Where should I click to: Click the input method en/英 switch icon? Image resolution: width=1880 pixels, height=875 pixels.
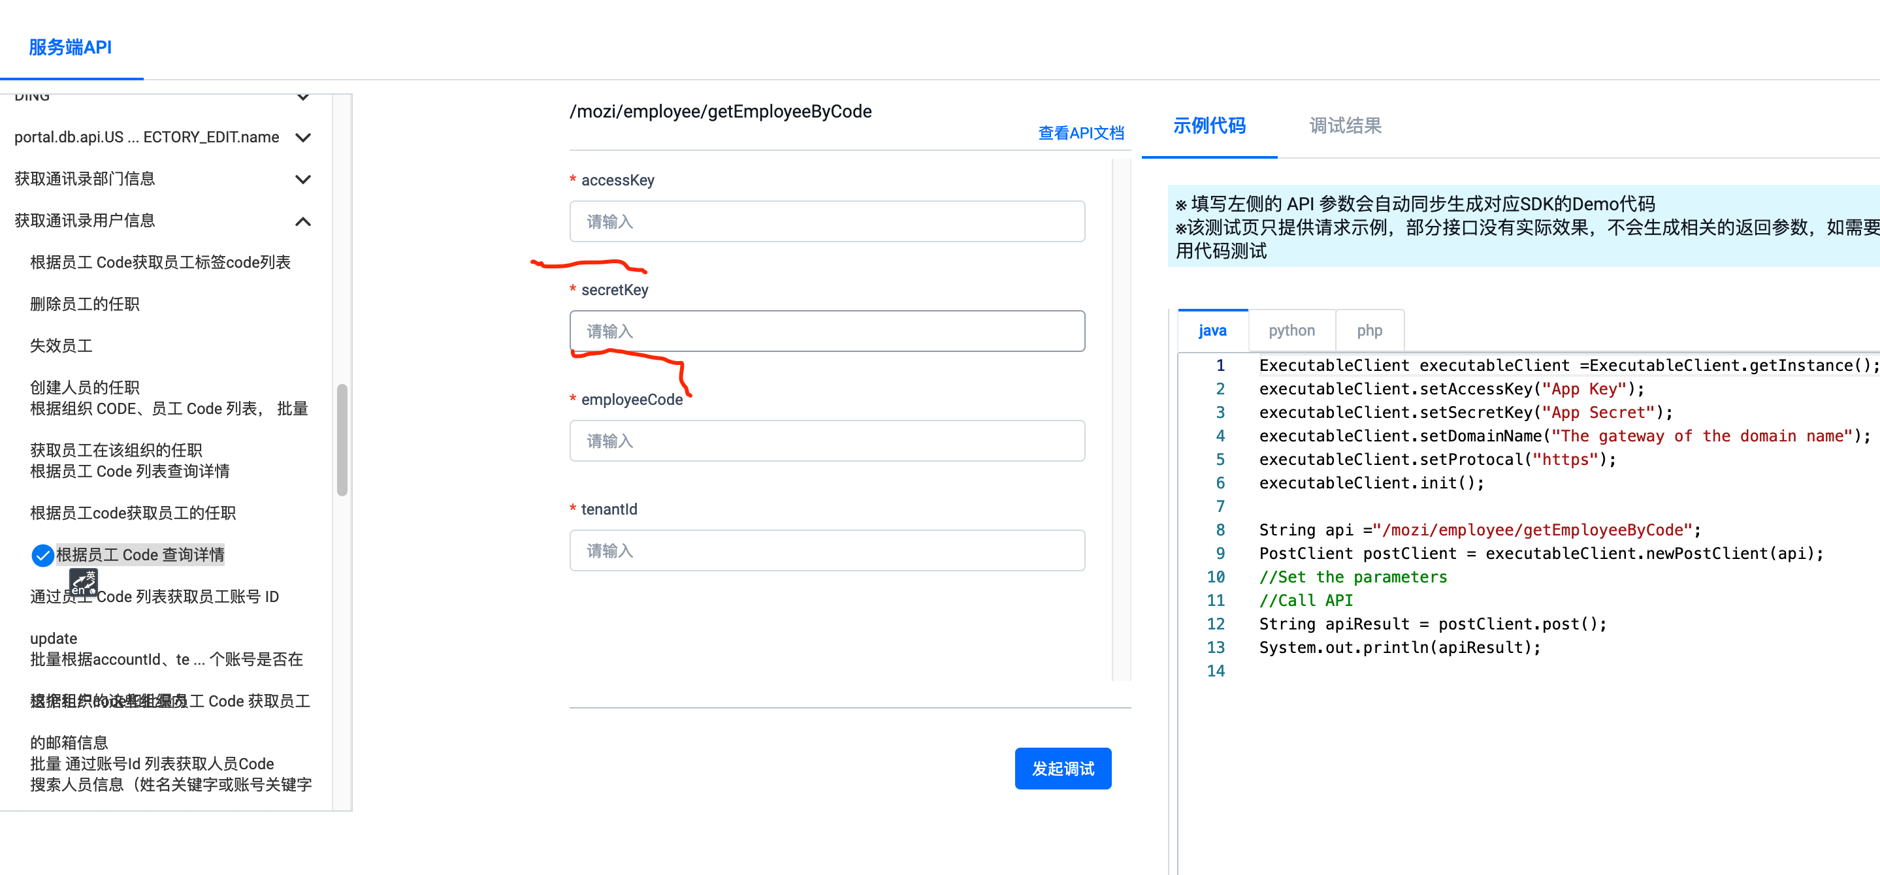83,582
